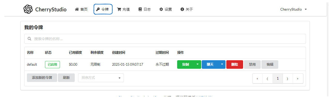
Task: Click 添加新的令牌 to add token
Action: click(42, 78)
